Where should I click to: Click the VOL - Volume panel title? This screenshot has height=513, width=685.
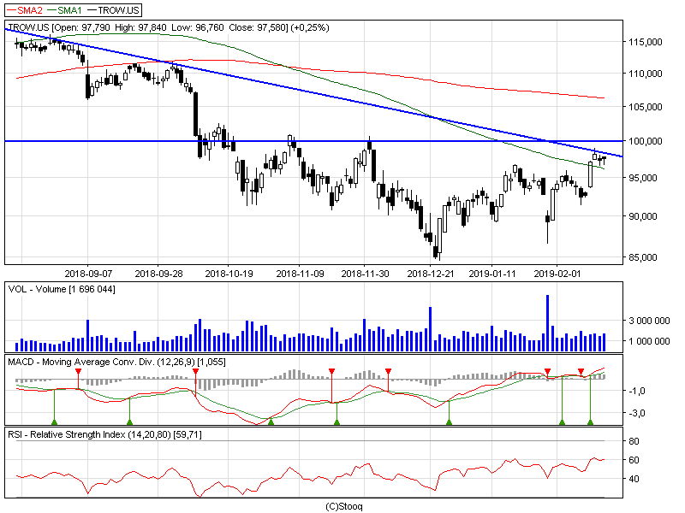tap(62, 289)
